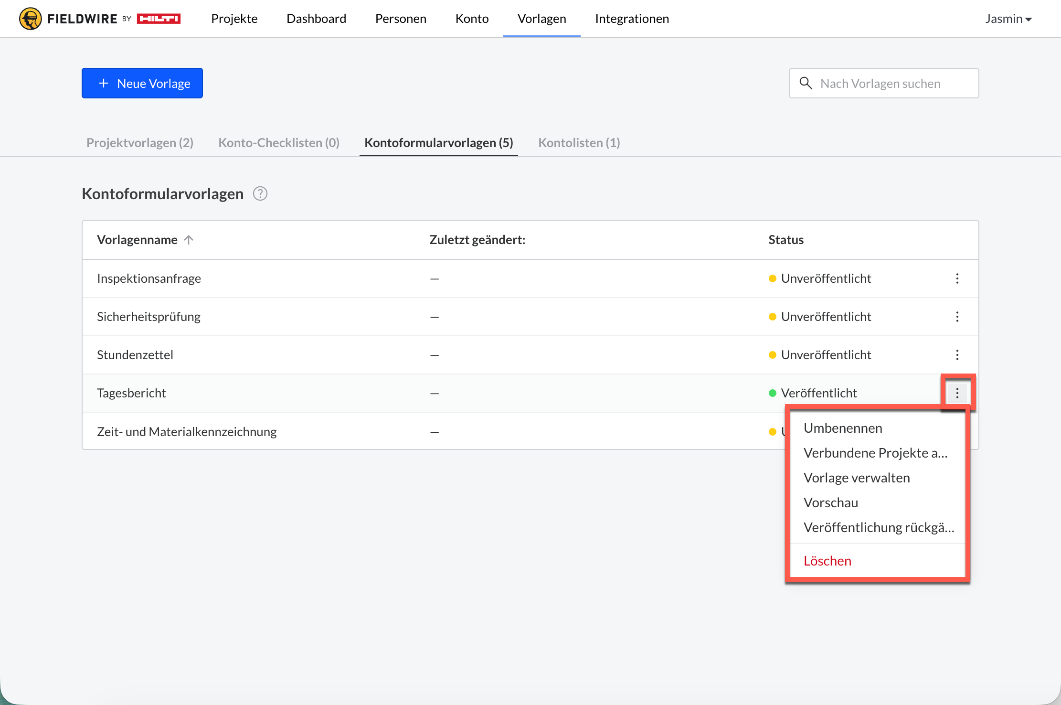Open three-dot menu for Sicherheitsprüfung row
1061x705 pixels.
click(x=957, y=317)
